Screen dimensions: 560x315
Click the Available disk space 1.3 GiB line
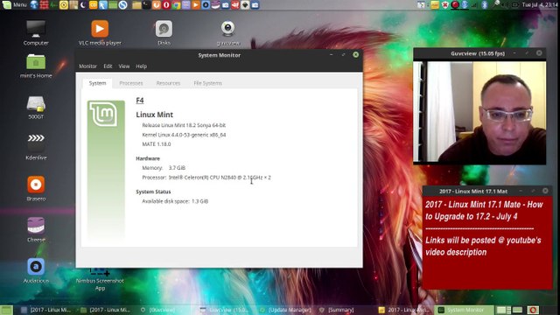click(x=175, y=201)
